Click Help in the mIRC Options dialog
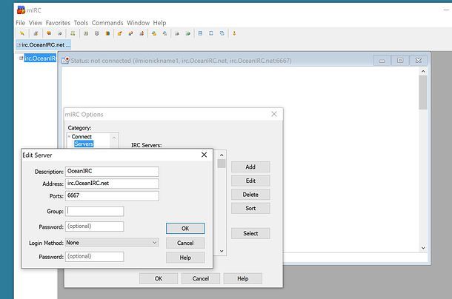This screenshot has height=299, width=452. coord(243,278)
